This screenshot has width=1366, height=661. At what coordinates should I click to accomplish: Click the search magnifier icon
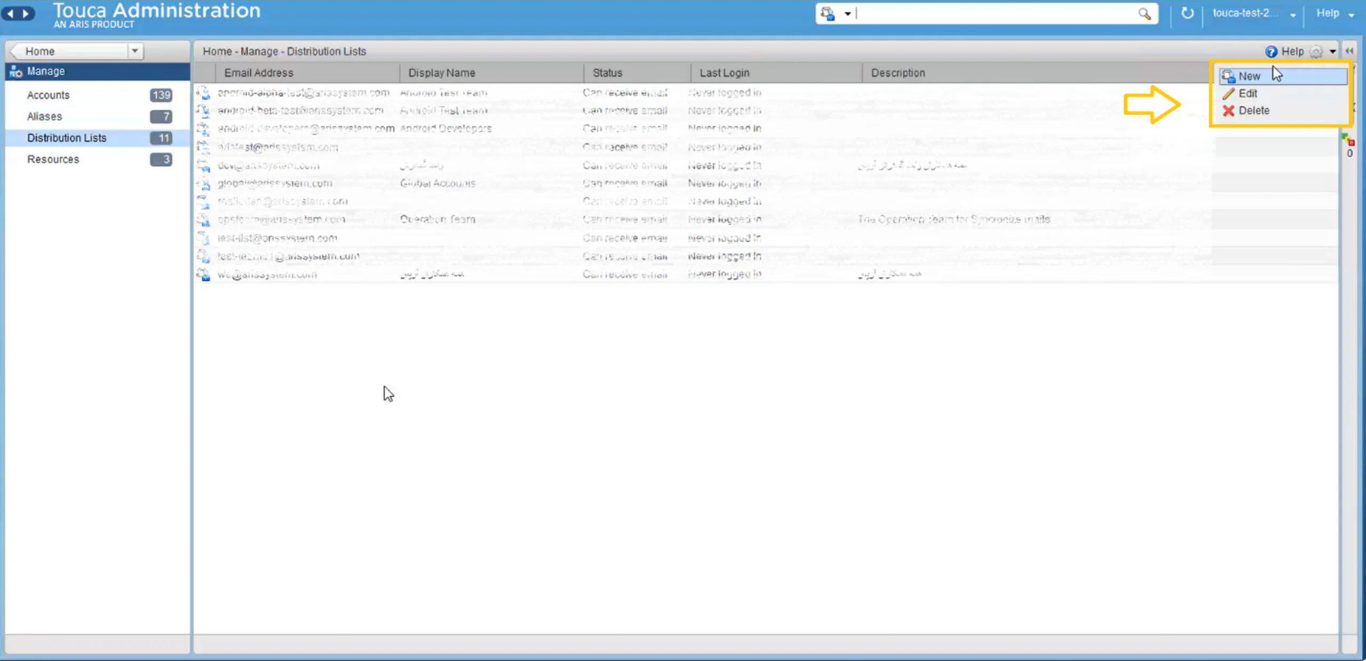[x=1145, y=13]
